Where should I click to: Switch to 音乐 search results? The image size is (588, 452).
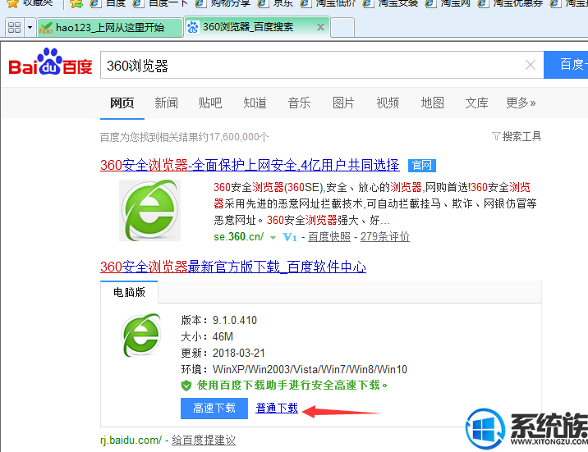point(299,103)
